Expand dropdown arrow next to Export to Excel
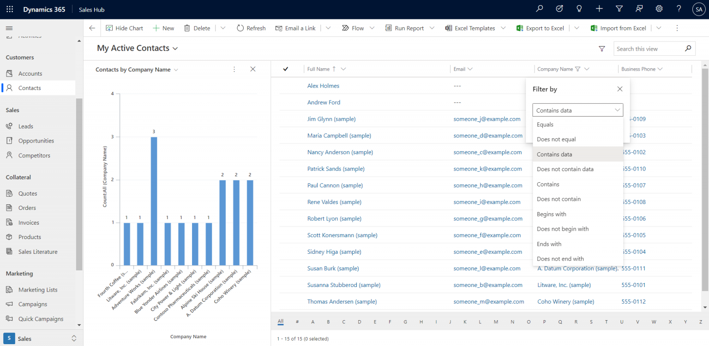Screen dimensions: 709x346 pos(577,28)
